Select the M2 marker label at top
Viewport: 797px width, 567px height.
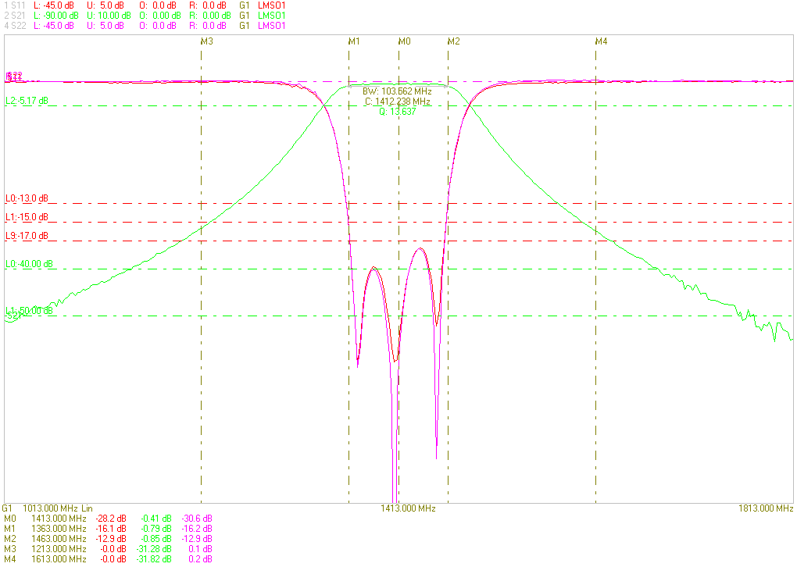pyautogui.click(x=453, y=41)
